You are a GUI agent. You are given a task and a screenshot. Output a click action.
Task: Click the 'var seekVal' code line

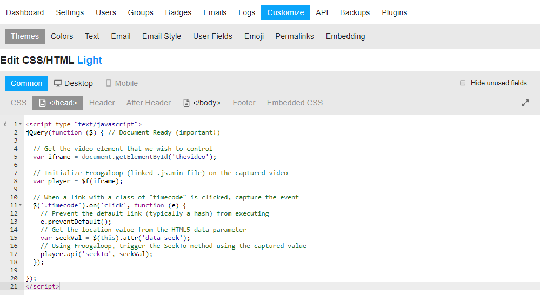click(x=115, y=238)
